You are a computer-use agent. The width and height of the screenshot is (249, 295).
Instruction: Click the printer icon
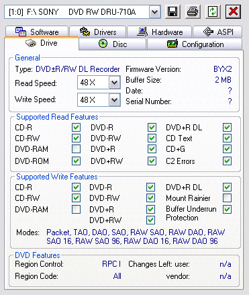click(x=193, y=11)
